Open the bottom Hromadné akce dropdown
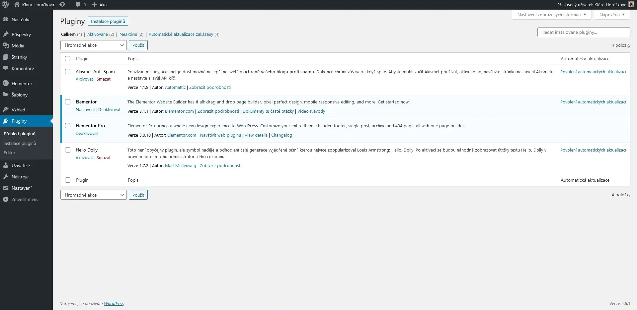This screenshot has height=310, width=637. [94, 195]
